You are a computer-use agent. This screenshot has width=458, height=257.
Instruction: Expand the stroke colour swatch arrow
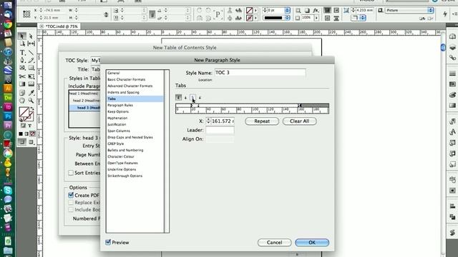256,18
